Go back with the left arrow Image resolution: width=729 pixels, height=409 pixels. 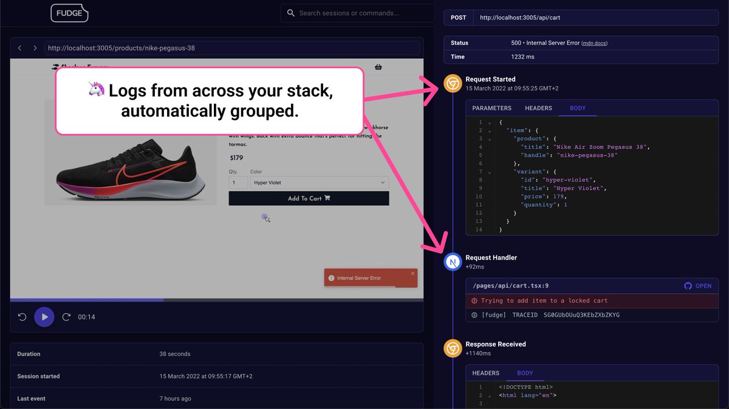tap(20, 48)
